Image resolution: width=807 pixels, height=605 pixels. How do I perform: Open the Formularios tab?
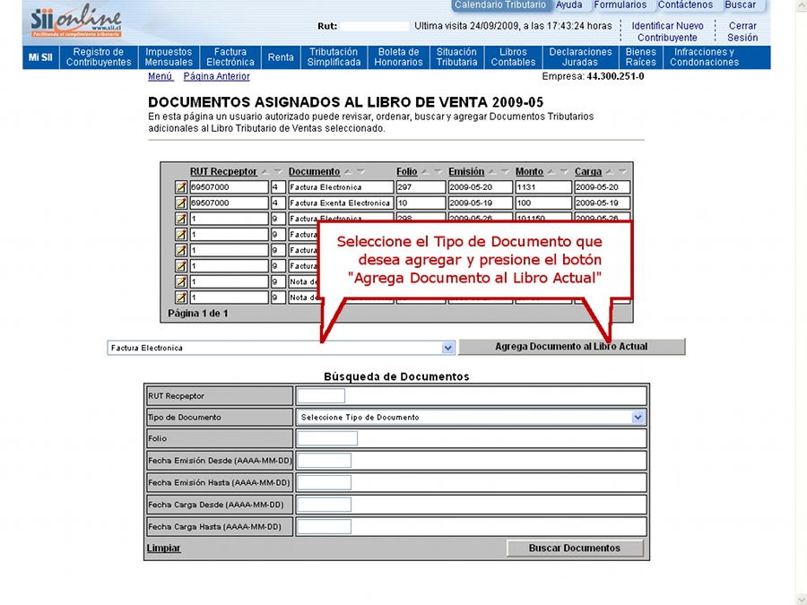coord(620,5)
